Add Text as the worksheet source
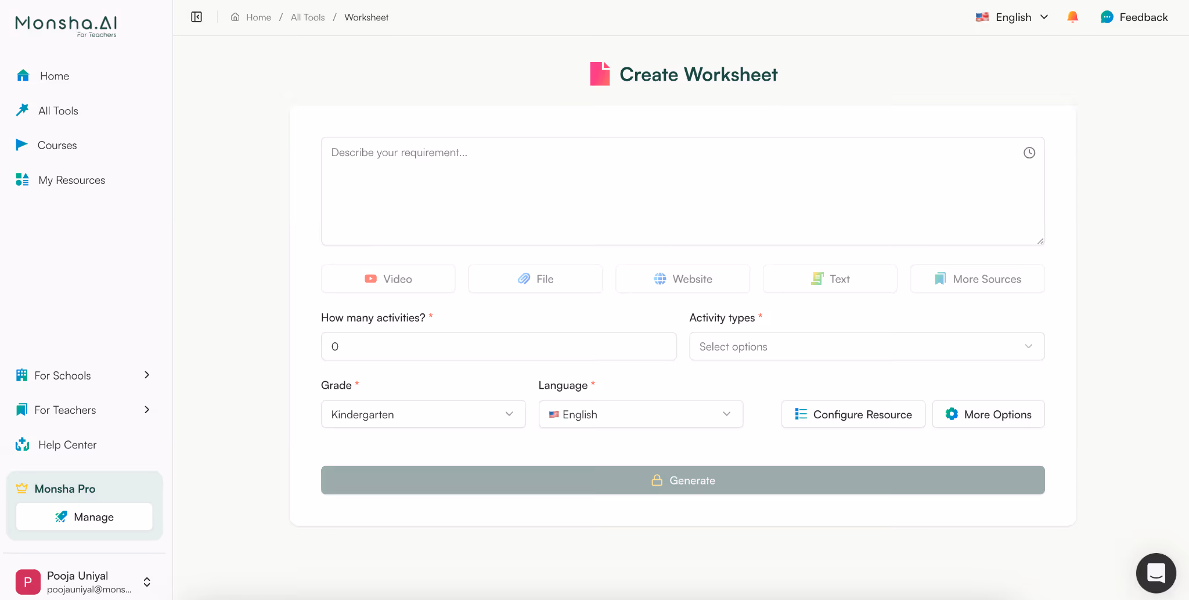 click(829, 279)
